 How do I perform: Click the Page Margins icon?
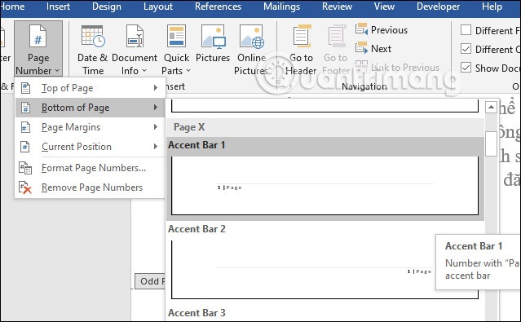tap(25, 127)
